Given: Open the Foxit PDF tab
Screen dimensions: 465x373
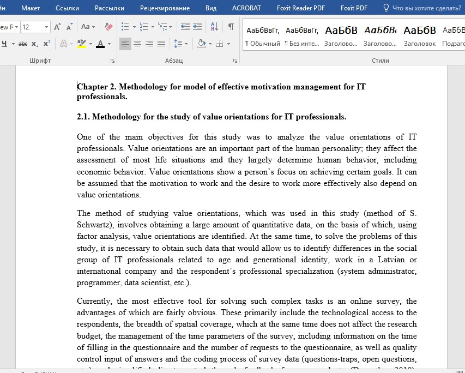Looking at the screenshot, I should point(354,8).
